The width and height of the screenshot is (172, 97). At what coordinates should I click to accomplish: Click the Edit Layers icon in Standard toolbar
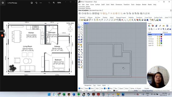point(137,20)
